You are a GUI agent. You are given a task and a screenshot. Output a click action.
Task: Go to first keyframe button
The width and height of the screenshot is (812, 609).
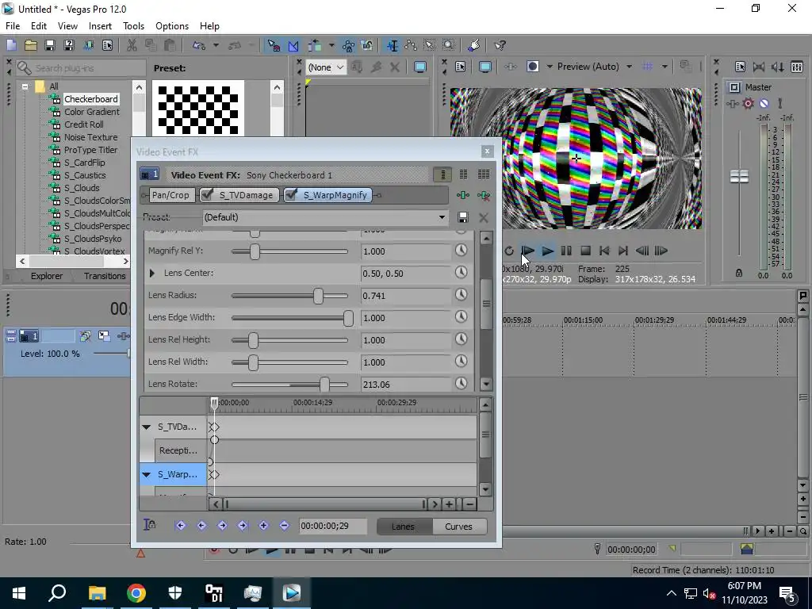click(x=180, y=526)
